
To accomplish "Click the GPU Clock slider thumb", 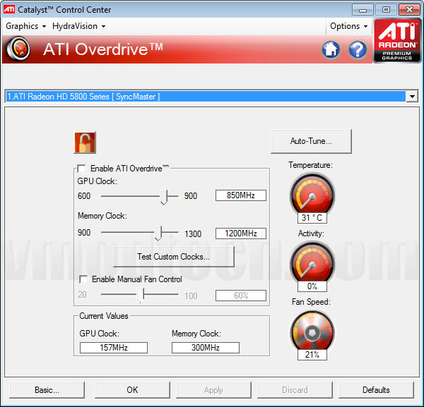I will pos(164,197).
